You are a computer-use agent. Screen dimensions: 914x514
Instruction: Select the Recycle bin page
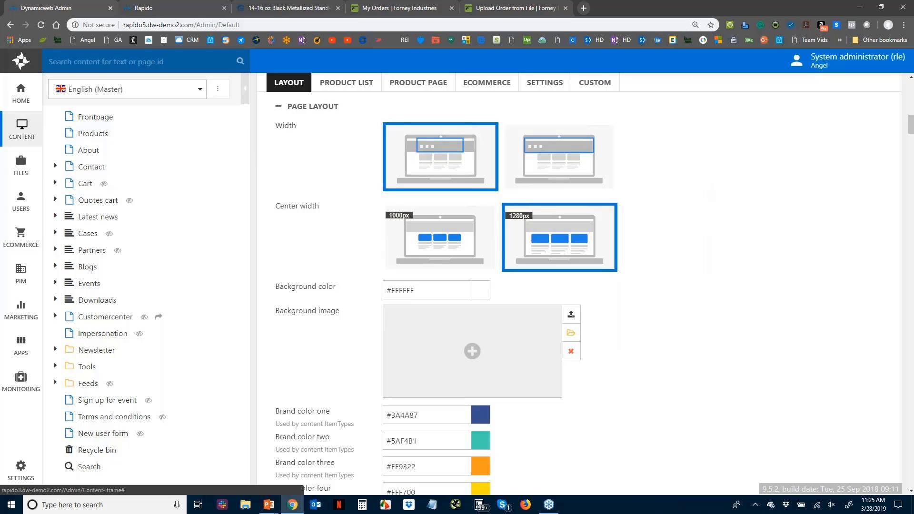point(97,450)
